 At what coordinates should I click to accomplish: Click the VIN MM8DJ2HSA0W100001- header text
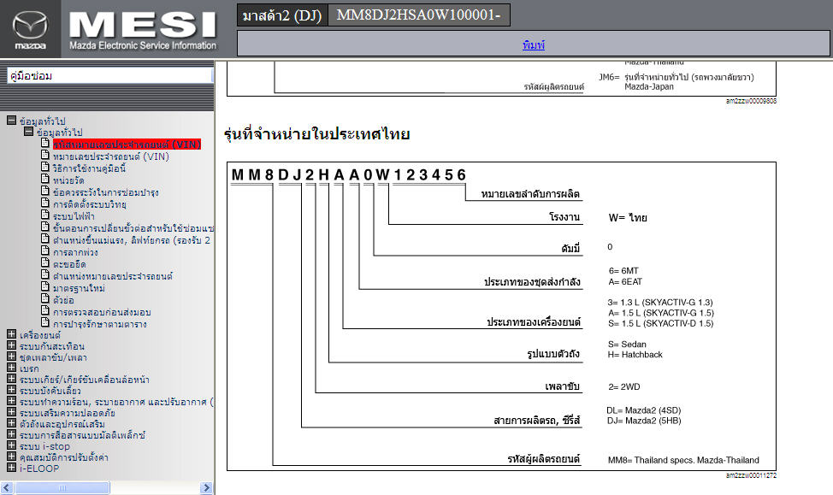(x=418, y=15)
